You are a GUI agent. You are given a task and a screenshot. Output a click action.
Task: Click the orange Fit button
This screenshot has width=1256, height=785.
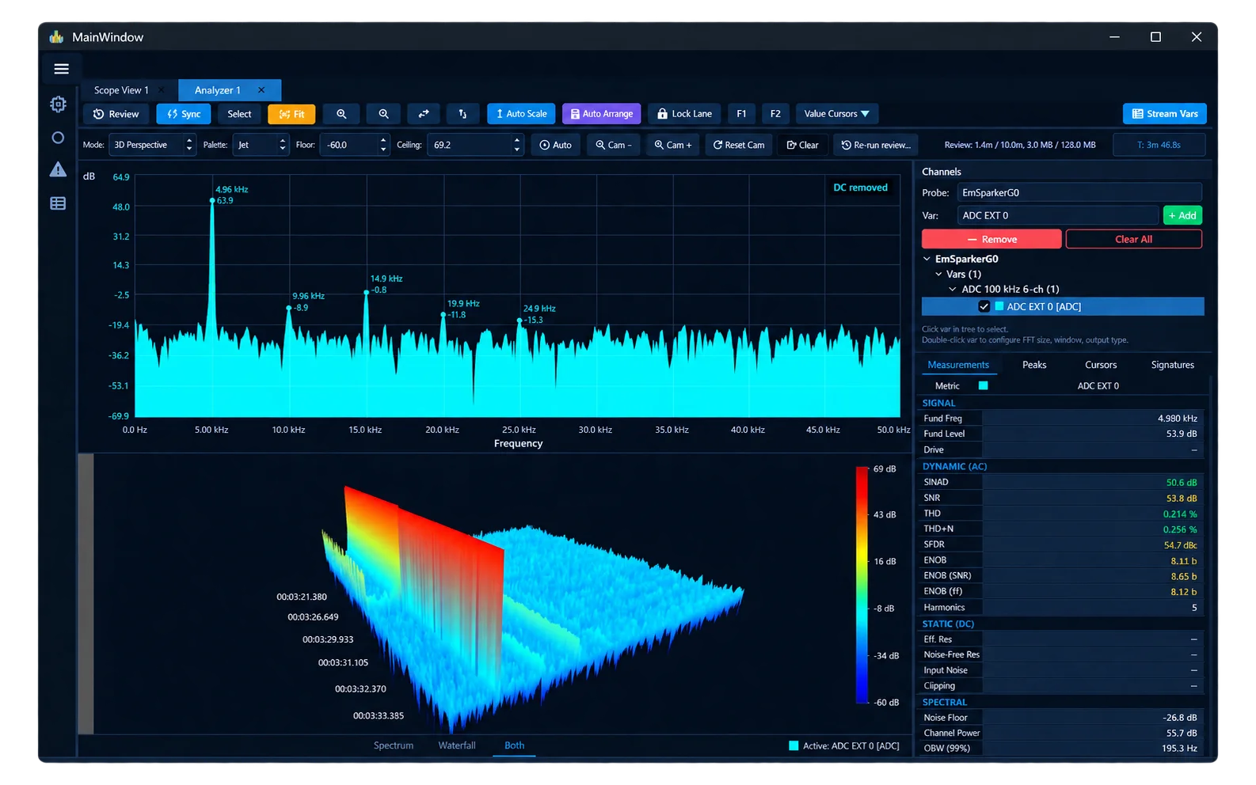pyautogui.click(x=291, y=114)
